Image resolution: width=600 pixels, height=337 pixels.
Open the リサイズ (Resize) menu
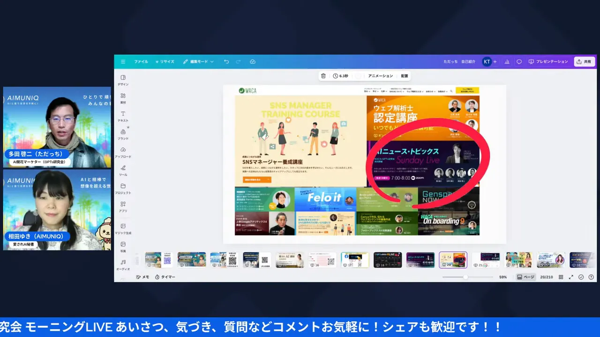pos(166,61)
